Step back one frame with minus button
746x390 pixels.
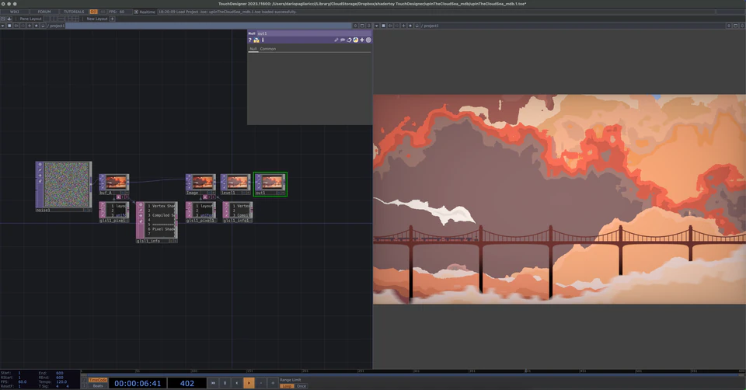(x=261, y=383)
